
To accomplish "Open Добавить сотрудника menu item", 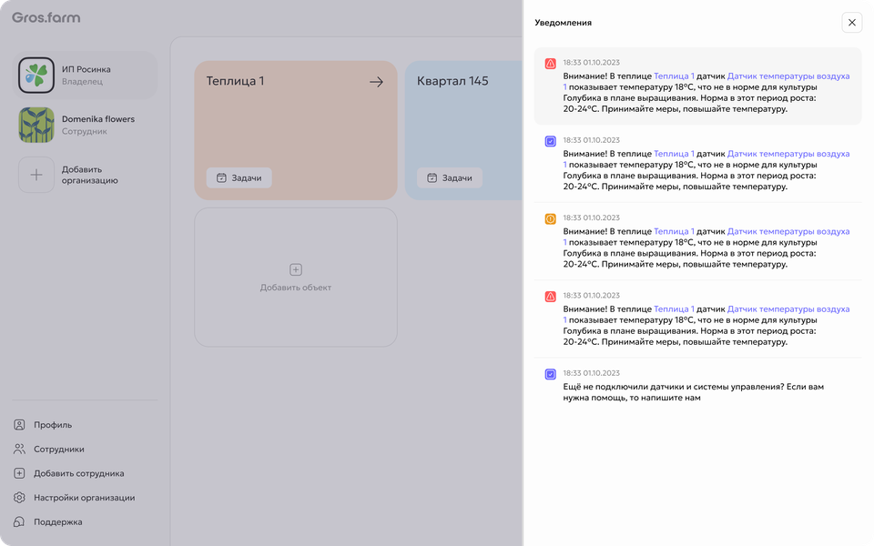I will coord(69,473).
